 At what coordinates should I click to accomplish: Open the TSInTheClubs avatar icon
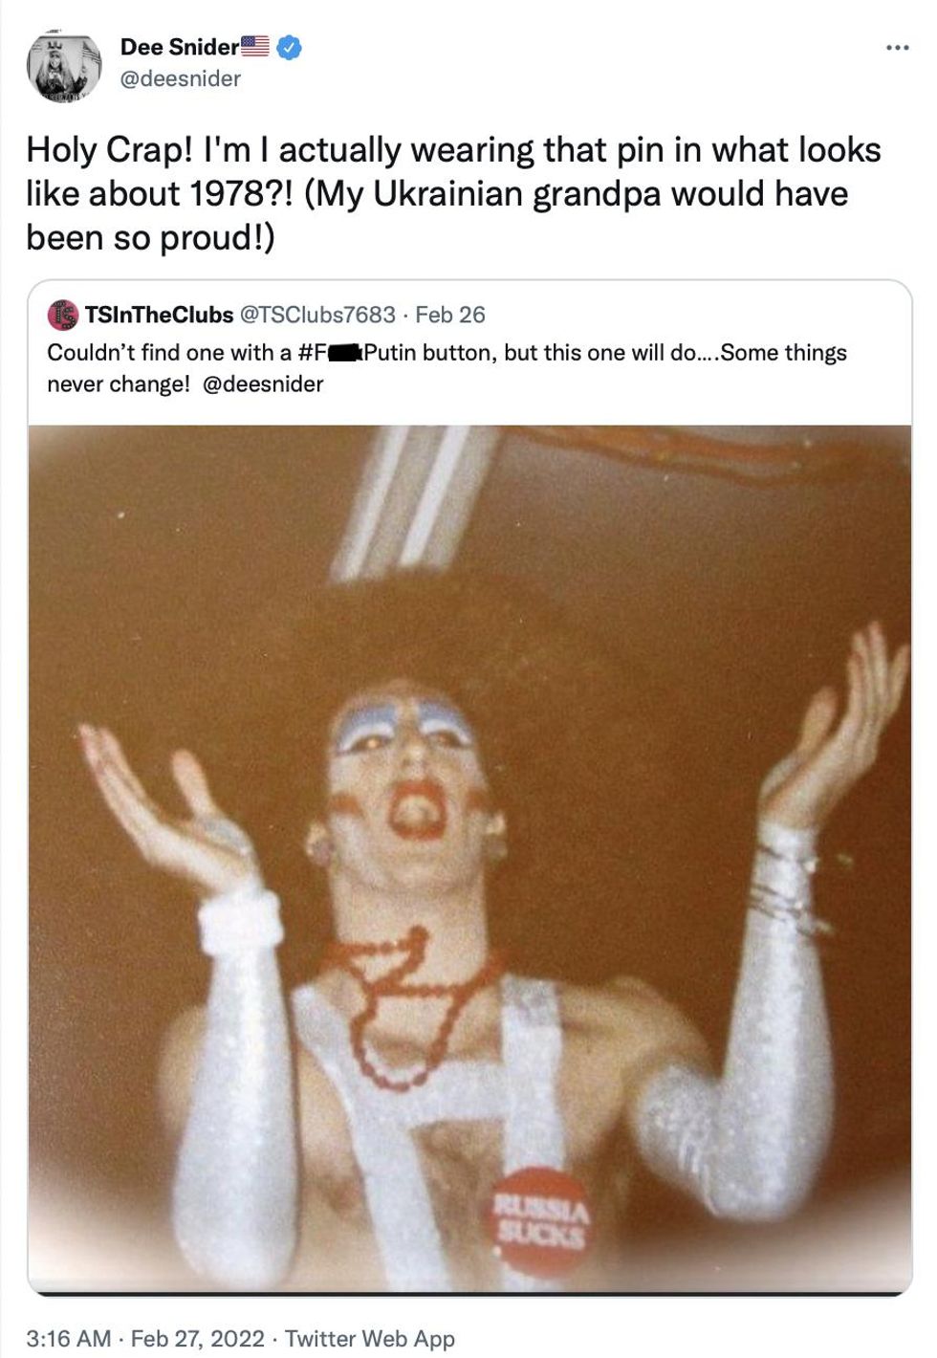click(x=63, y=315)
